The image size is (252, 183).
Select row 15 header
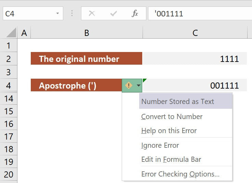click(9, 111)
